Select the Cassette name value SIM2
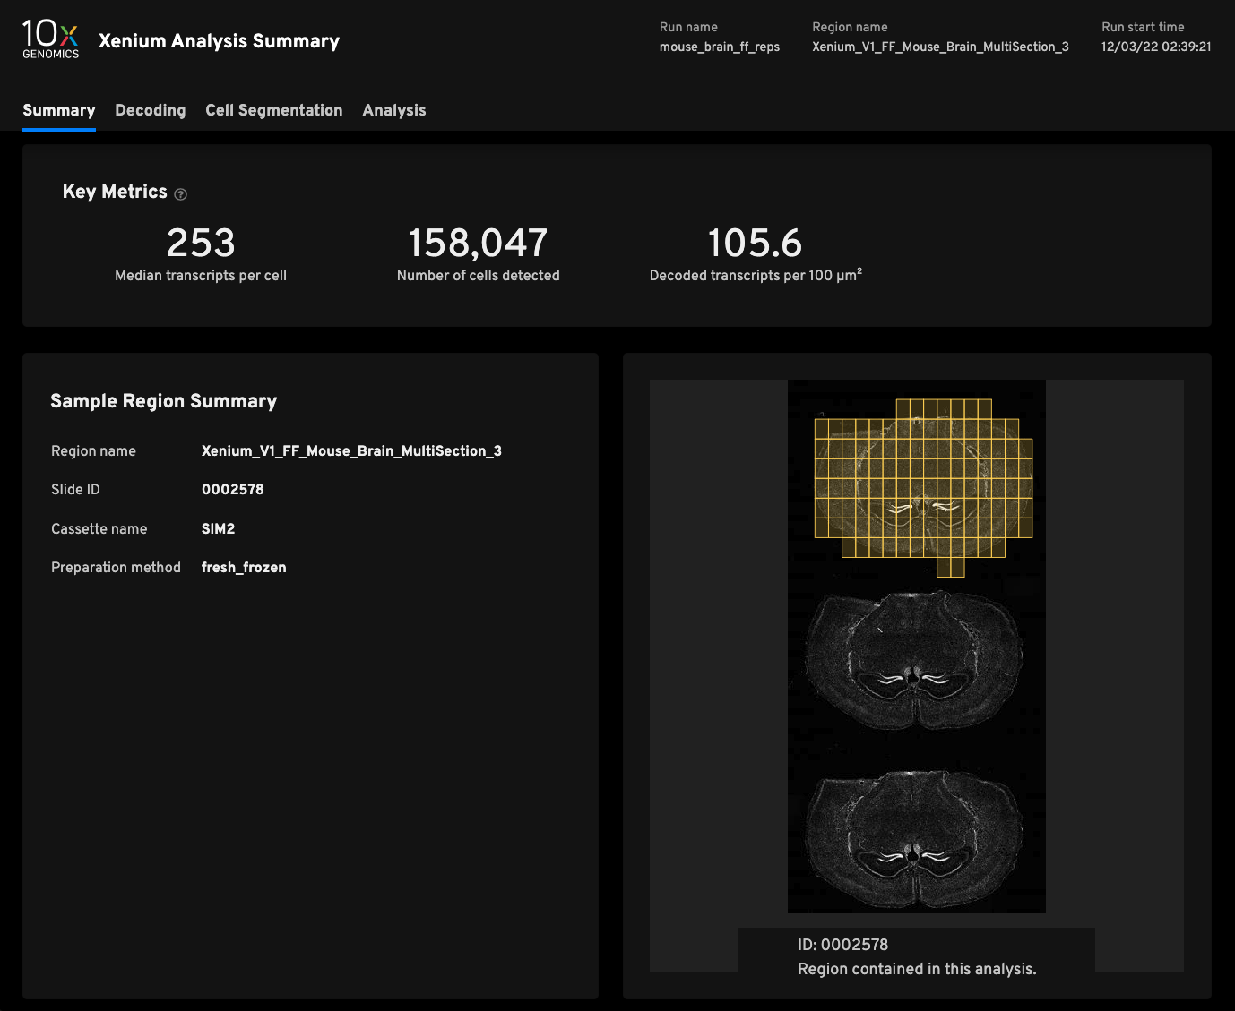This screenshot has width=1235, height=1011. point(218,529)
